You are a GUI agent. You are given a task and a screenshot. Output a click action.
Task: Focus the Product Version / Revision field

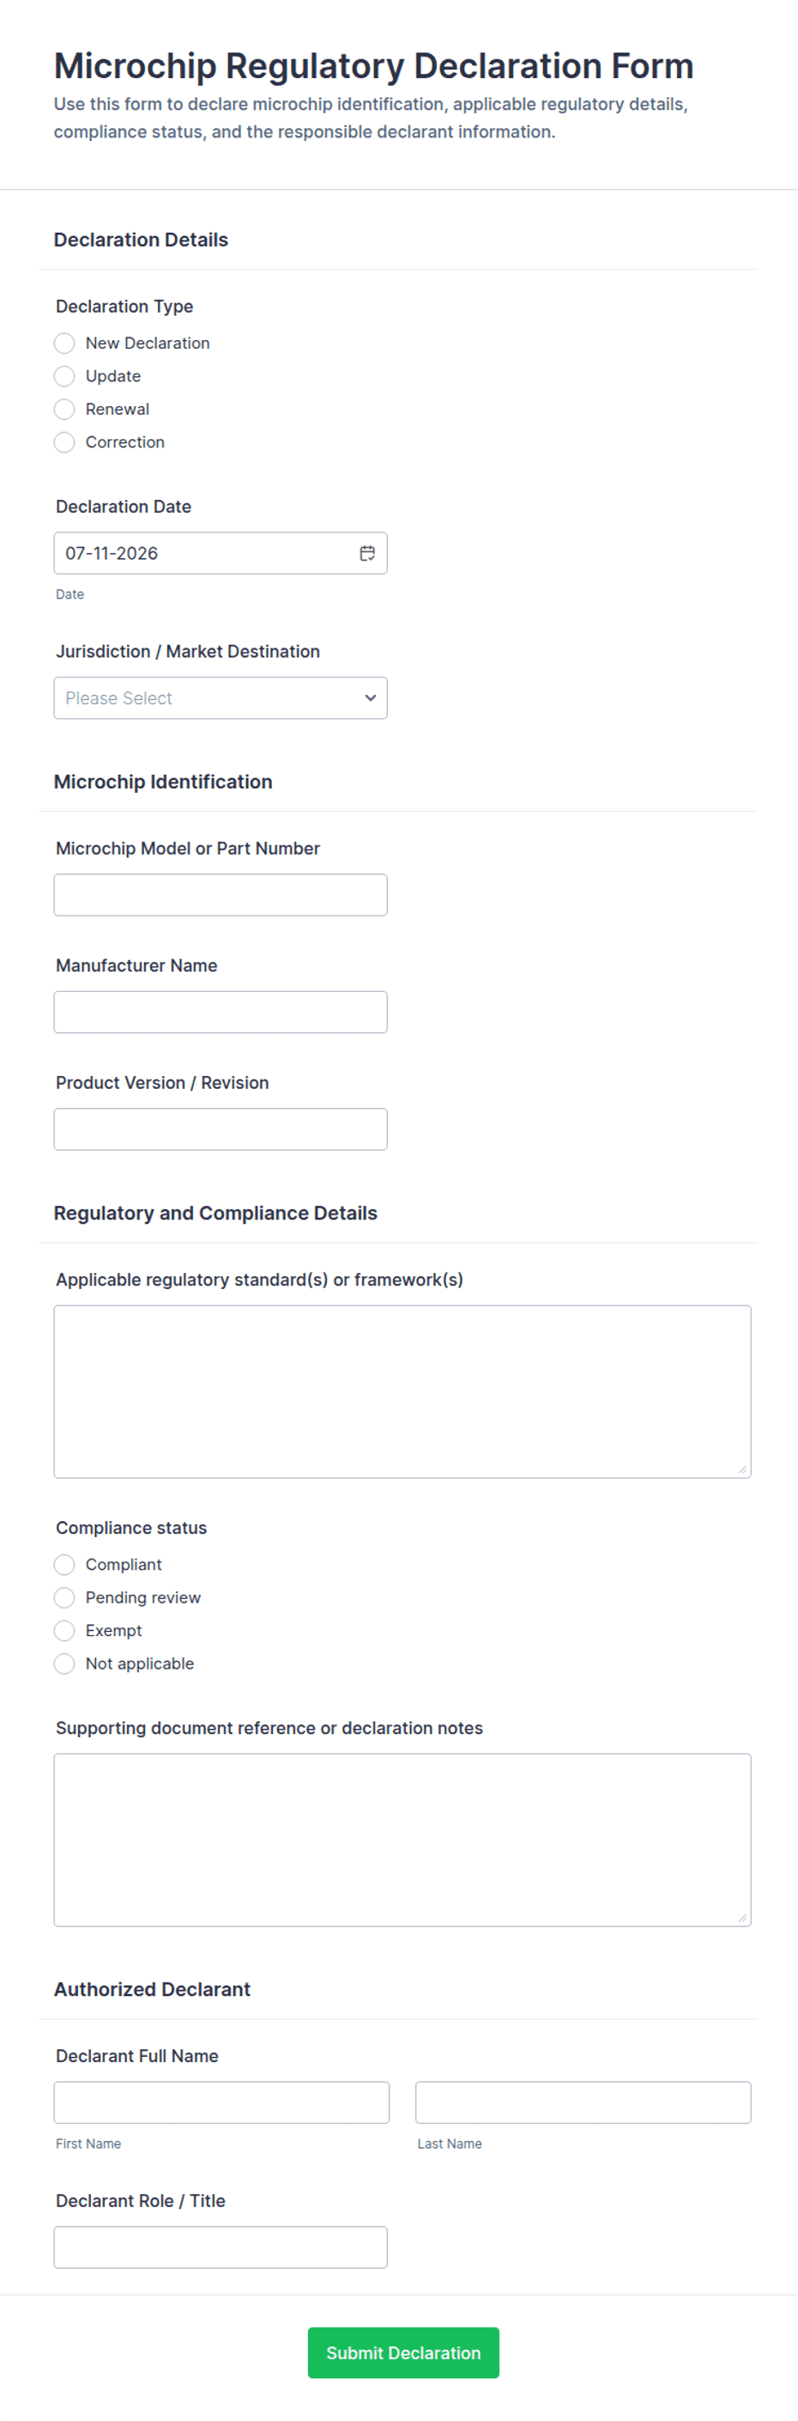(x=220, y=1129)
